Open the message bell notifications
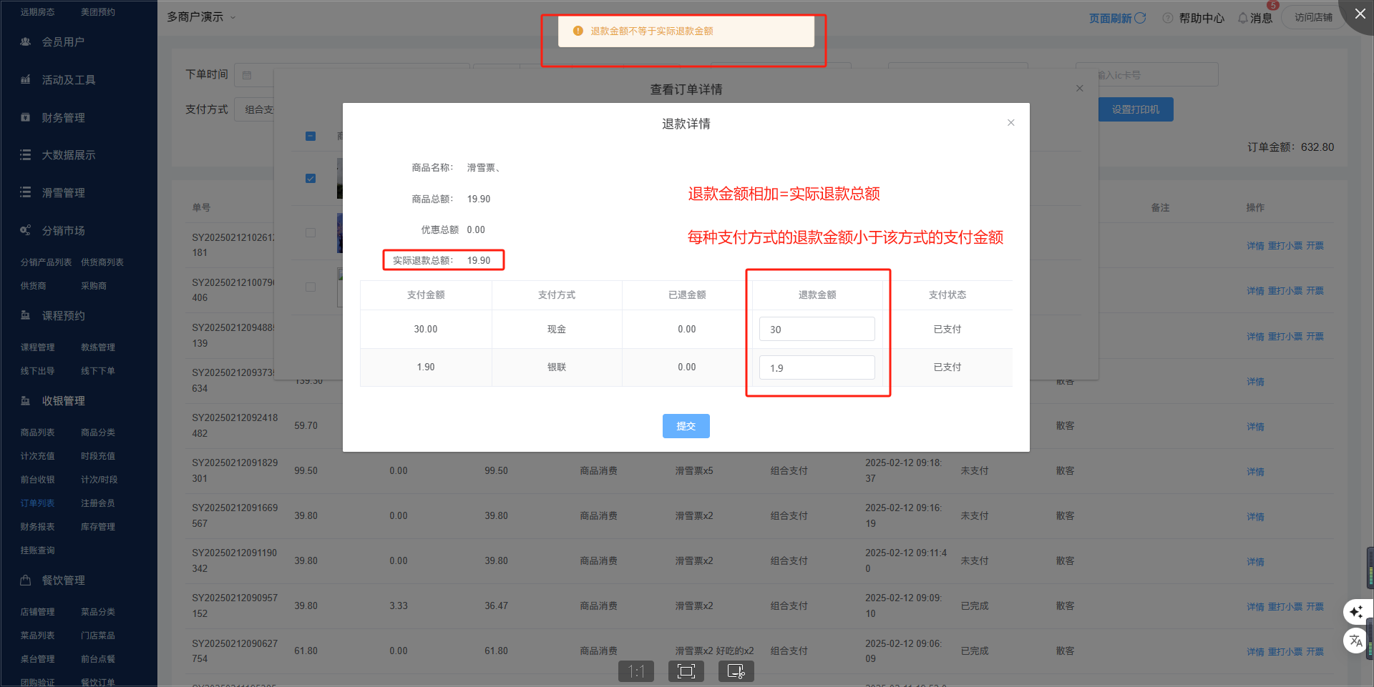The height and width of the screenshot is (687, 1374). point(1243,18)
